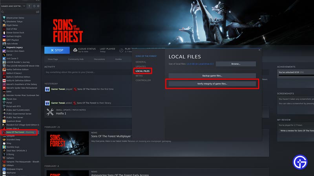Select the Halo Infinite game icon

[4, 44]
